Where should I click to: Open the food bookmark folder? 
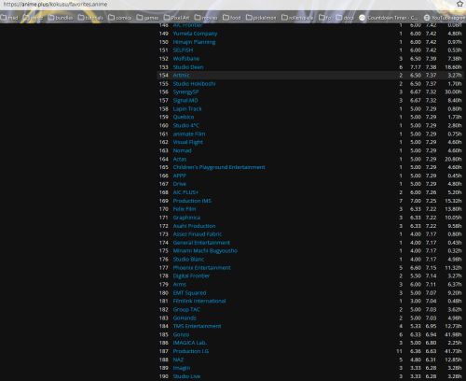pos(232,18)
